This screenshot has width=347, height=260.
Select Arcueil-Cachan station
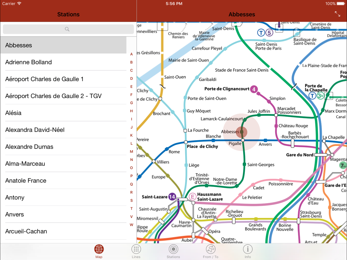tap(63, 231)
